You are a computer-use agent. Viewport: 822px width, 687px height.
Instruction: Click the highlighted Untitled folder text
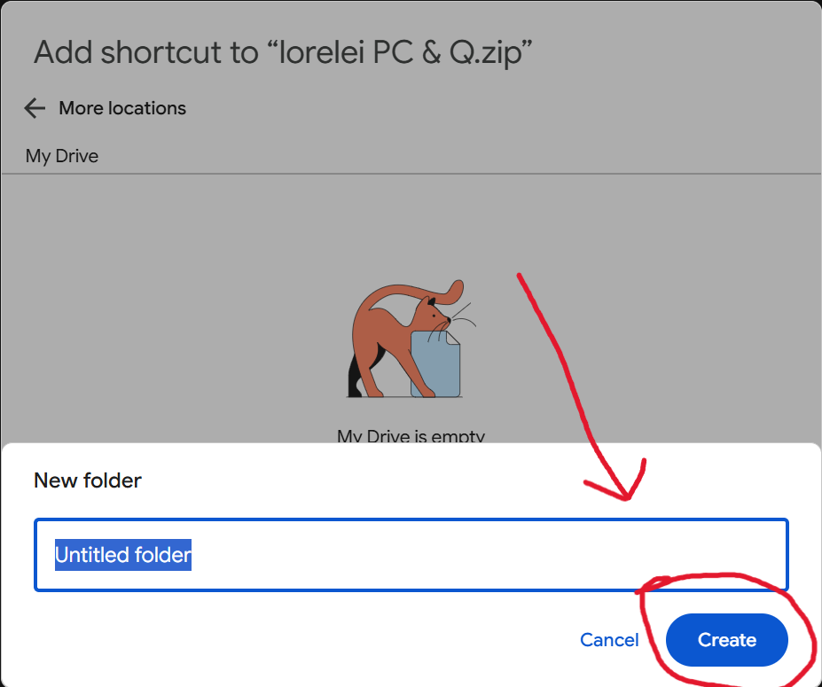123,554
